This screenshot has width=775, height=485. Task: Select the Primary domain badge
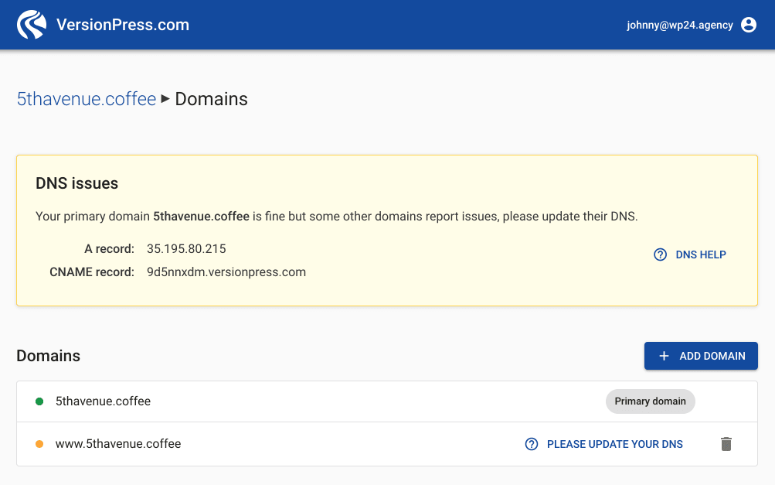[x=650, y=401]
